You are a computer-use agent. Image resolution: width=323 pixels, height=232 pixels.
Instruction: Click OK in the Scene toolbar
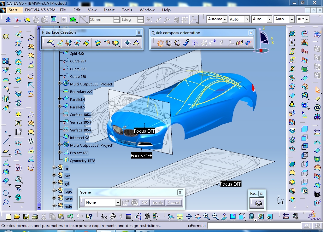(x=144, y=203)
